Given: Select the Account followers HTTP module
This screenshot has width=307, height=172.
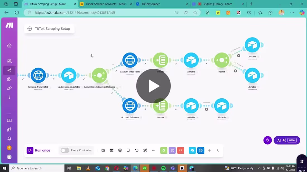Looking at the screenshot, I should [x=130, y=106].
